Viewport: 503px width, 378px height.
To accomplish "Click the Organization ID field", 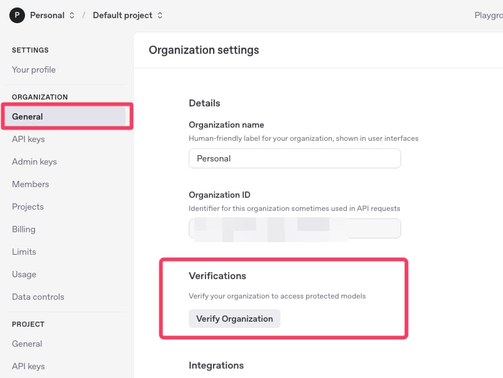I will pos(294,228).
